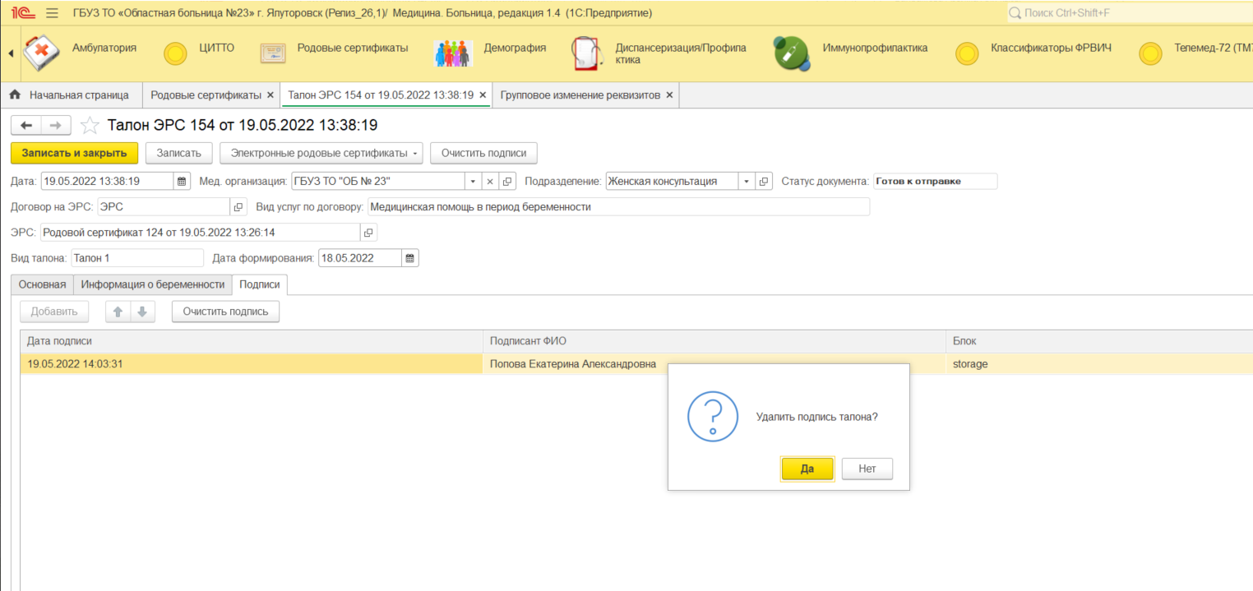Click the calendar icon beside Дата field

[182, 182]
